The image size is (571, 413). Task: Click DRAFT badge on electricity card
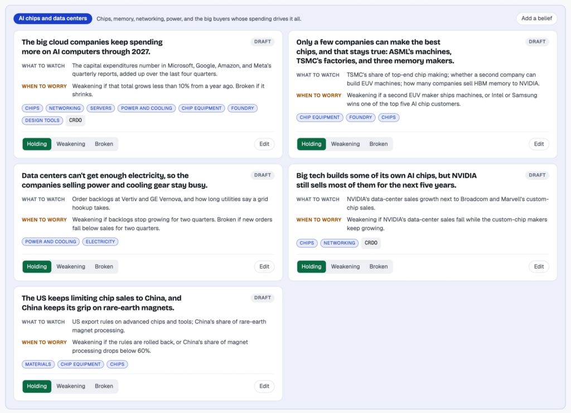click(263, 176)
